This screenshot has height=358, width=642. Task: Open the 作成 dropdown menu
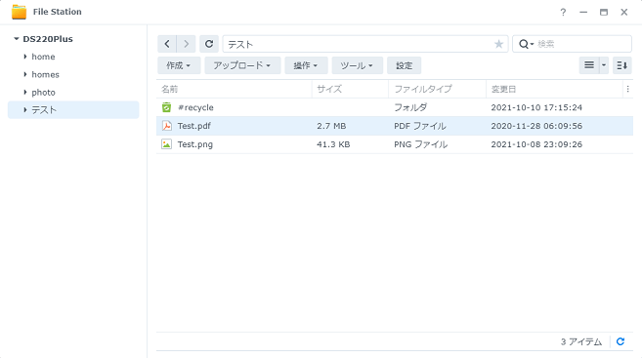coord(179,65)
